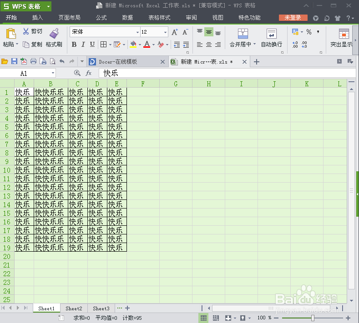Click the percent style icon
The width and height of the screenshot is (359, 323).
pyautogui.click(x=309, y=32)
